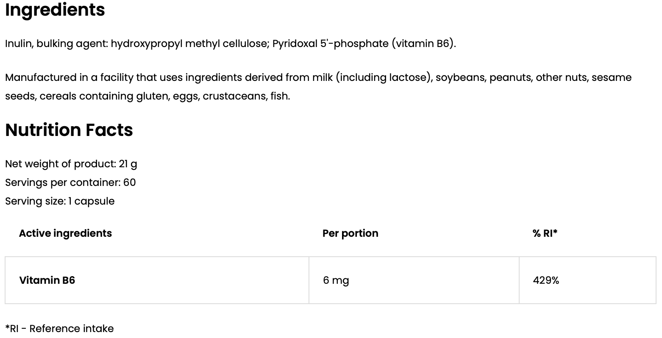This screenshot has width=662, height=338.
Task: Click the '*RI - Reference intake' footnote
Action: pyautogui.click(x=59, y=329)
